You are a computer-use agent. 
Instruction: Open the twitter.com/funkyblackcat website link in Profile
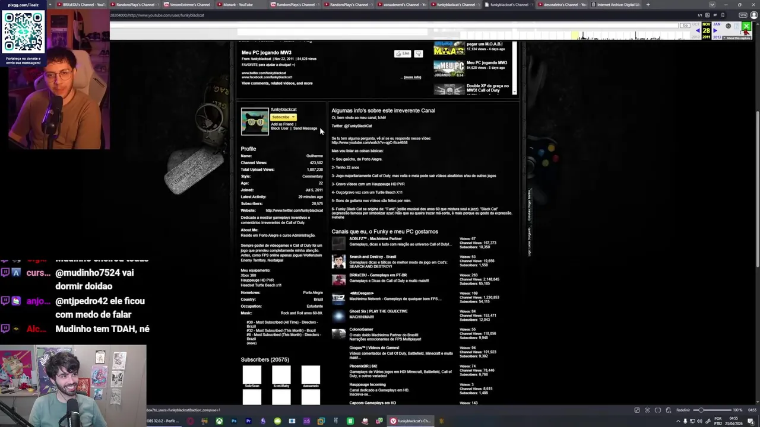[x=294, y=211]
